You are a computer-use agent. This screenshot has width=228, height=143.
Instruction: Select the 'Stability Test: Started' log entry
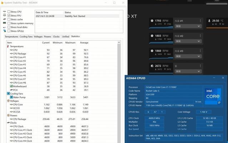(77, 16)
